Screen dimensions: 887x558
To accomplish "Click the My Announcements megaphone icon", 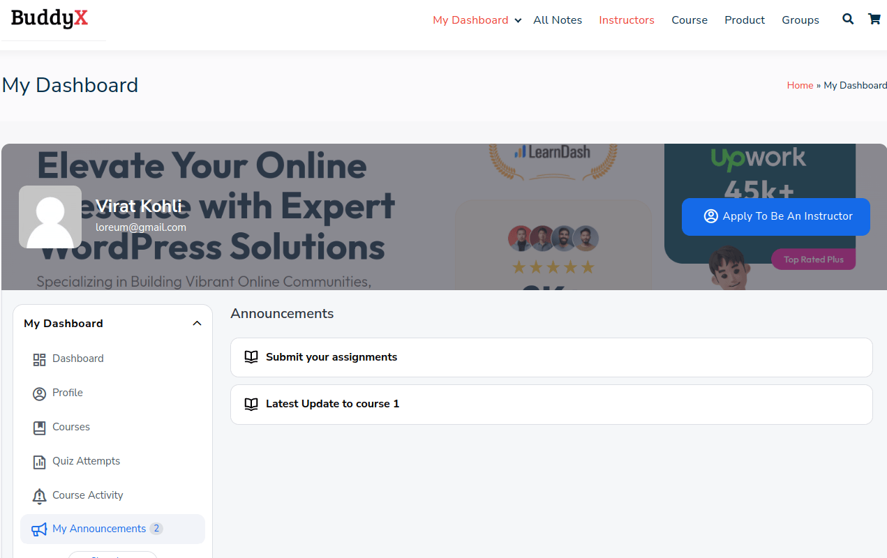I will (39, 529).
